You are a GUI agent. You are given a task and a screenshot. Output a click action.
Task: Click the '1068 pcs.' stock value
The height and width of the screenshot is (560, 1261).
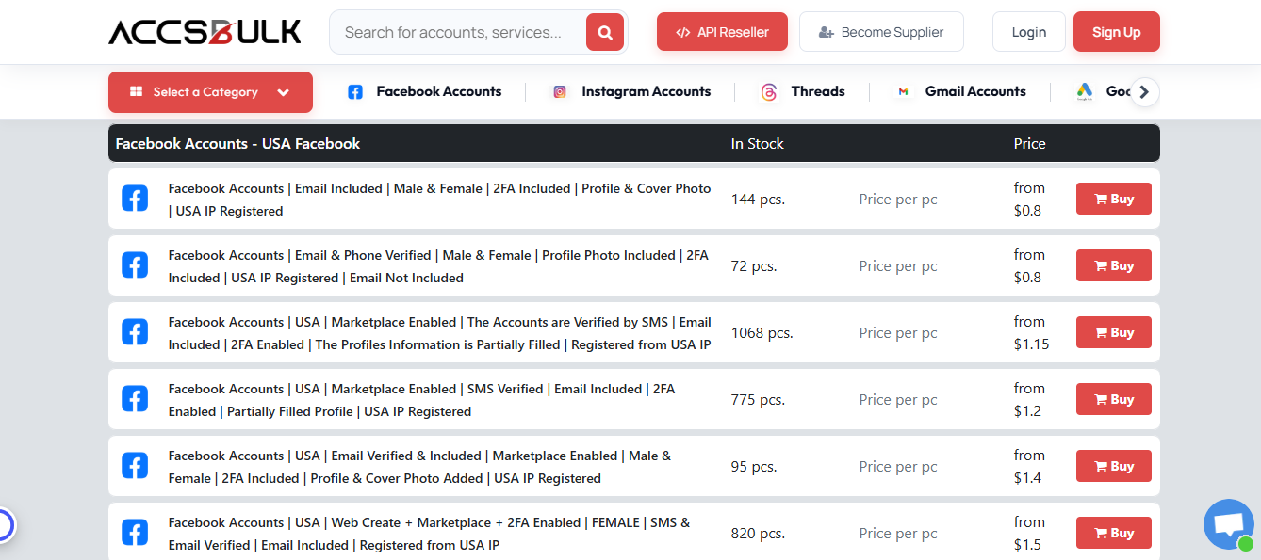point(762,333)
